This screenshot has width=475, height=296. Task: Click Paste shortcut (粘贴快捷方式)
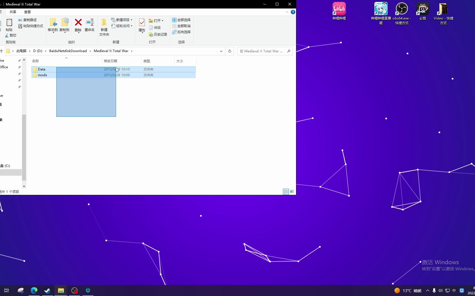tap(31, 26)
